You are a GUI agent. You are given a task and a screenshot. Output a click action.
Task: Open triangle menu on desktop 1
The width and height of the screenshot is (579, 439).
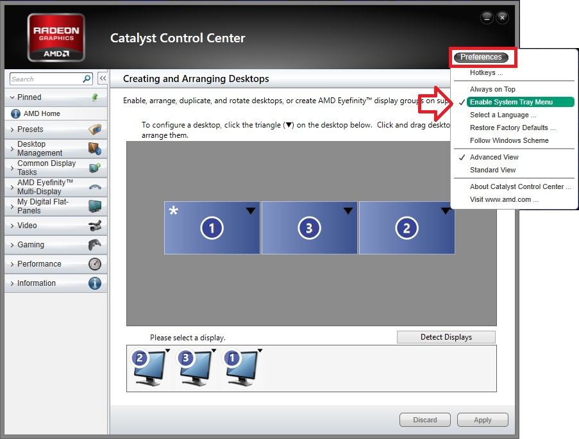click(251, 211)
